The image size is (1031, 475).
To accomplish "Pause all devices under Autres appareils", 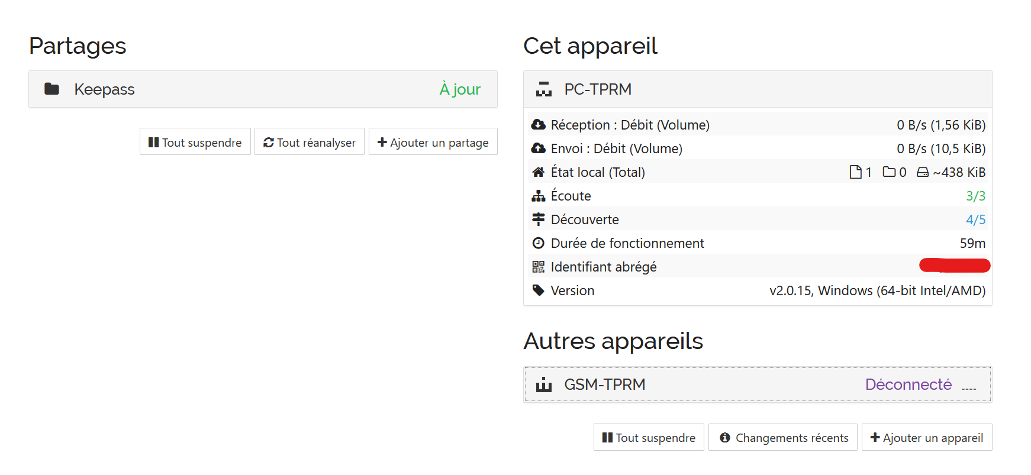I will point(649,437).
